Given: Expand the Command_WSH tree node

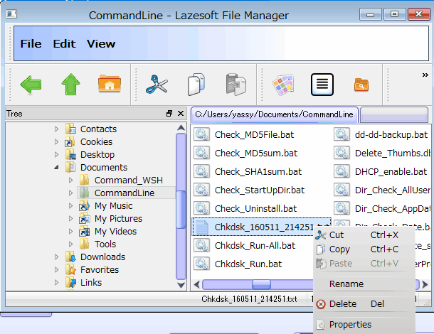Looking at the screenshot, I should pos(70,180).
